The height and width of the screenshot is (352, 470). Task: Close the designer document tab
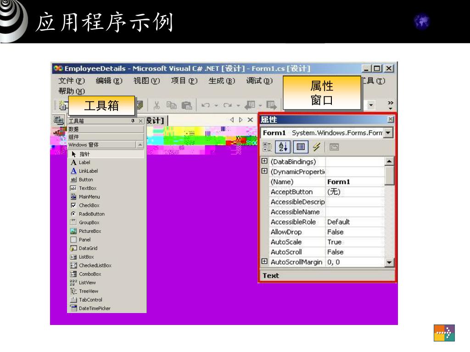[250, 120]
